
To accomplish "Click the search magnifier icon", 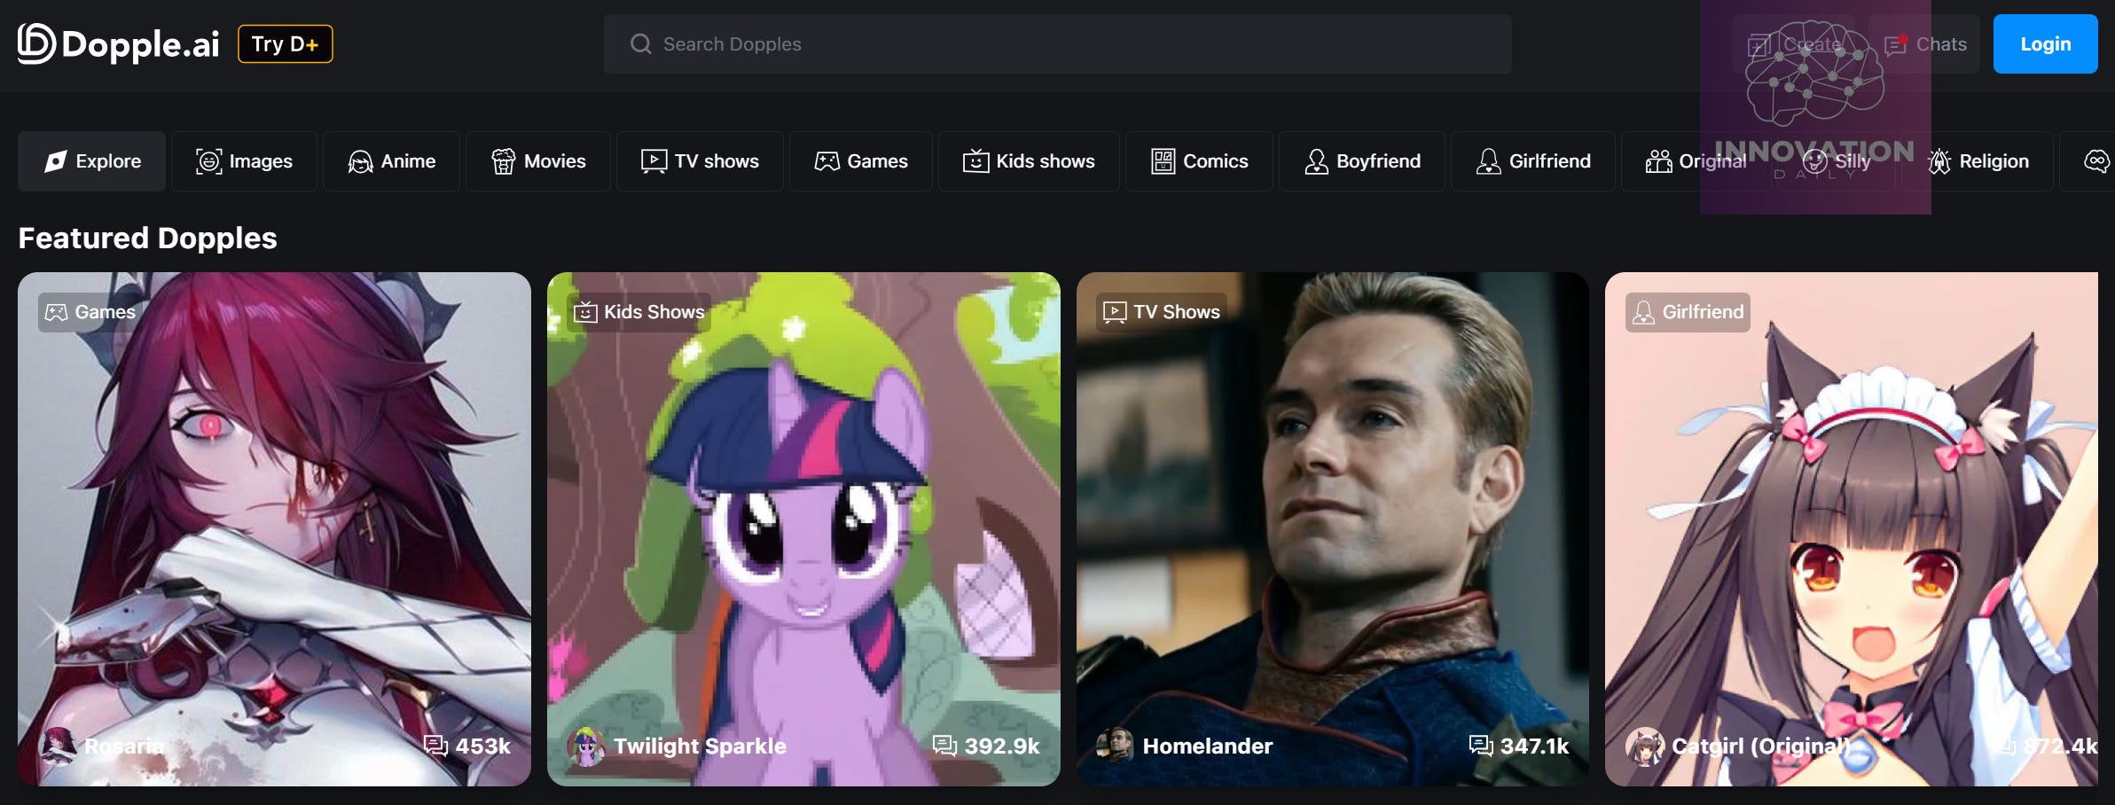I will click(640, 43).
